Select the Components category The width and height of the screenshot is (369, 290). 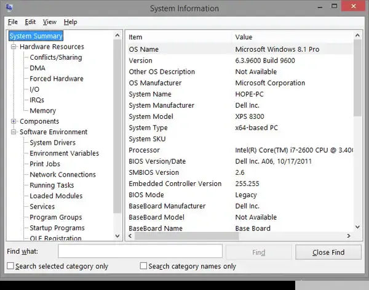(x=39, y=121)
